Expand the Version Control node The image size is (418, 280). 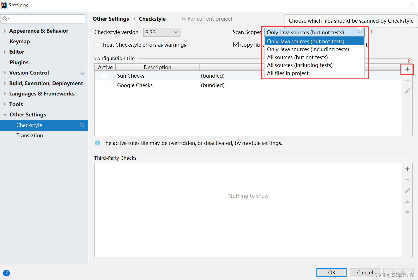pyautogui.click(x=4, y=73)
